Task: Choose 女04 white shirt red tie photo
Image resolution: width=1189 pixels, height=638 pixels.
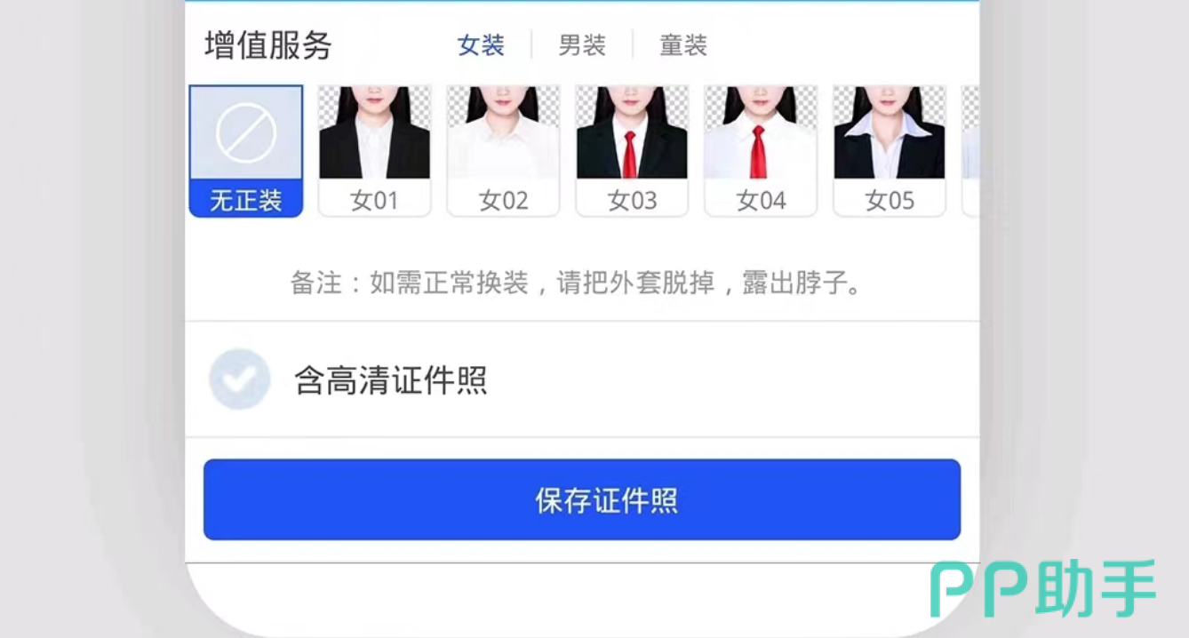Action: (x=761, y=132)
